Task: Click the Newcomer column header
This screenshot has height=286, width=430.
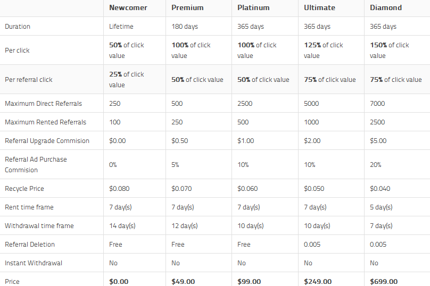Action: tap(128, 7)
